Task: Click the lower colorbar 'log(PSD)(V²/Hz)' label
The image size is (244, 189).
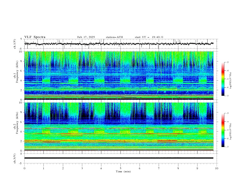Action: [x=231, y=132]
